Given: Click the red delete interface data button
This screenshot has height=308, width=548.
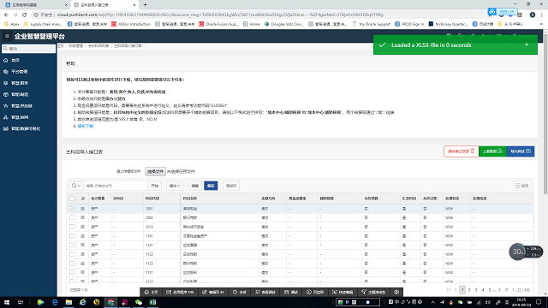Looking at the screenshot, I should pyautogui.click(x=461, y=151).
